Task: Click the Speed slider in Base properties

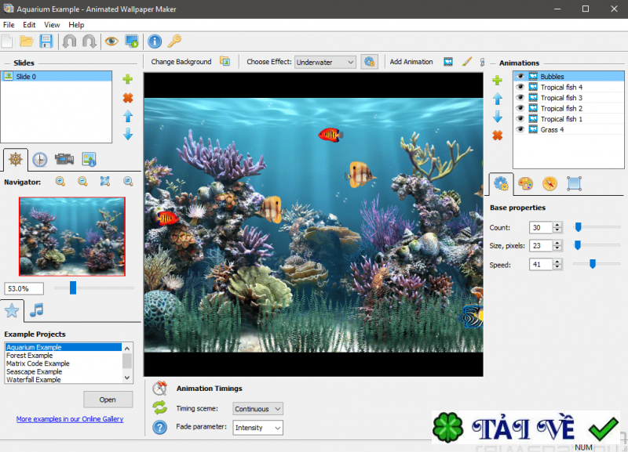Action: (x=593, y=265)
